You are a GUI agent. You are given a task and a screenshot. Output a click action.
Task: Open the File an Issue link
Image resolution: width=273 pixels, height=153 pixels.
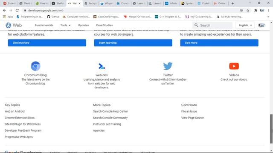click(x=189, y=111)
